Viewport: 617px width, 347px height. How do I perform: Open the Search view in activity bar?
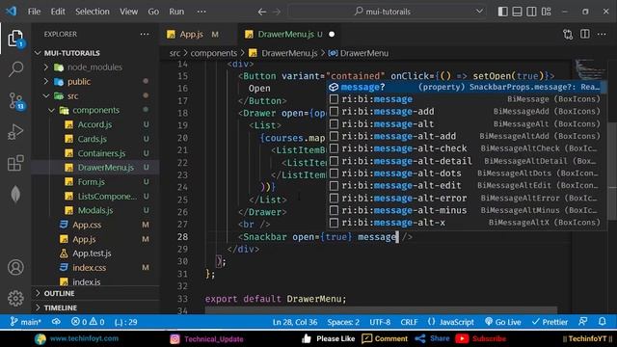click(15, 69)
